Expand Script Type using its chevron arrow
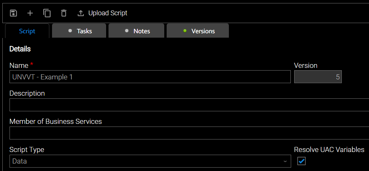This screenshot has height=171, width=369. 285,161
